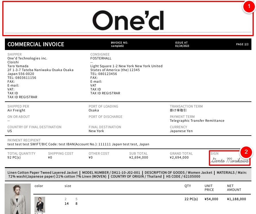Click Telegraphic Transfer Remittance payment term
This screenshot has height=214, width=256.
click(x=197, y=121)
